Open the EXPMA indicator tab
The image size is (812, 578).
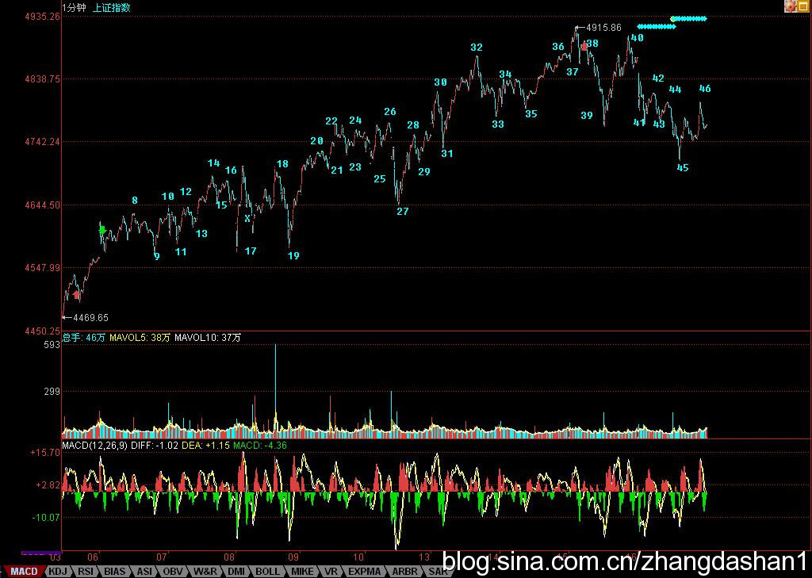coord(364,571)
